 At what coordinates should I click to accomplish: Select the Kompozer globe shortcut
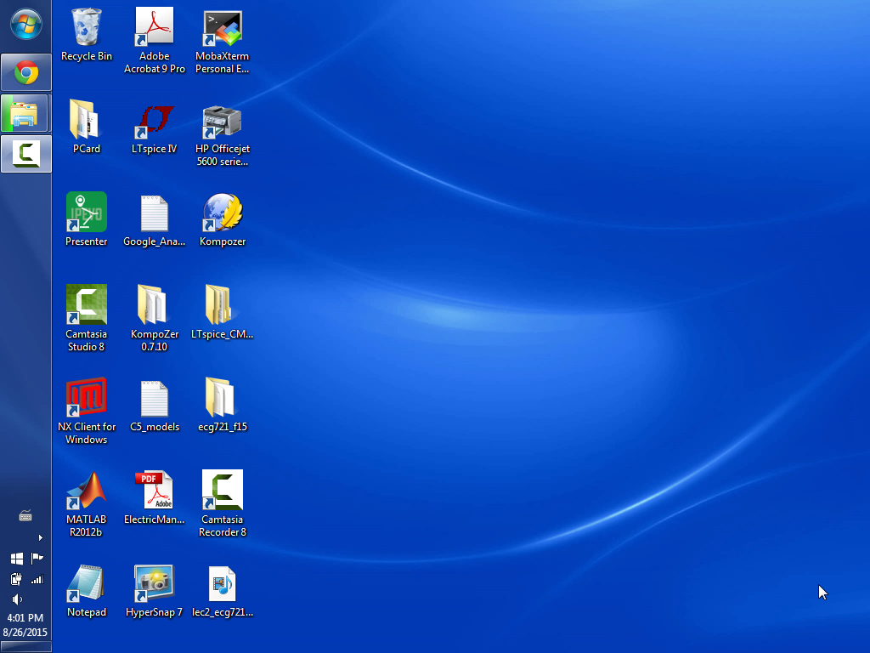coord(223,213)
